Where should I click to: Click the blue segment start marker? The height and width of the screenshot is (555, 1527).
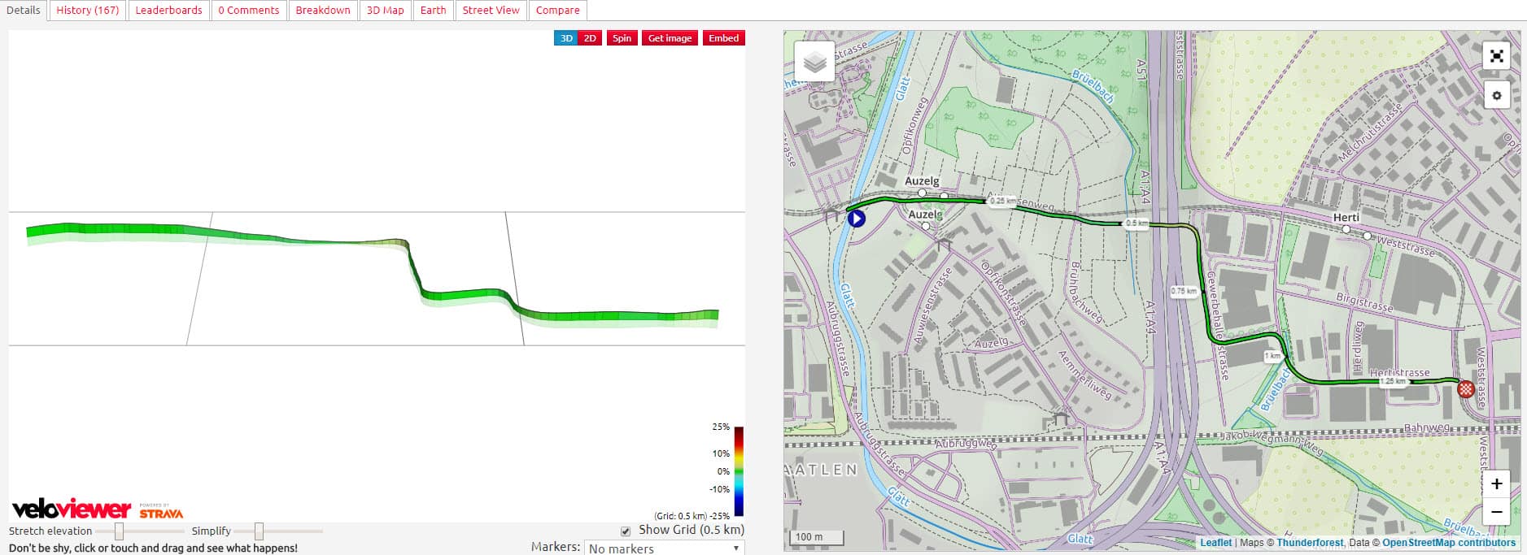pos(856,219)
